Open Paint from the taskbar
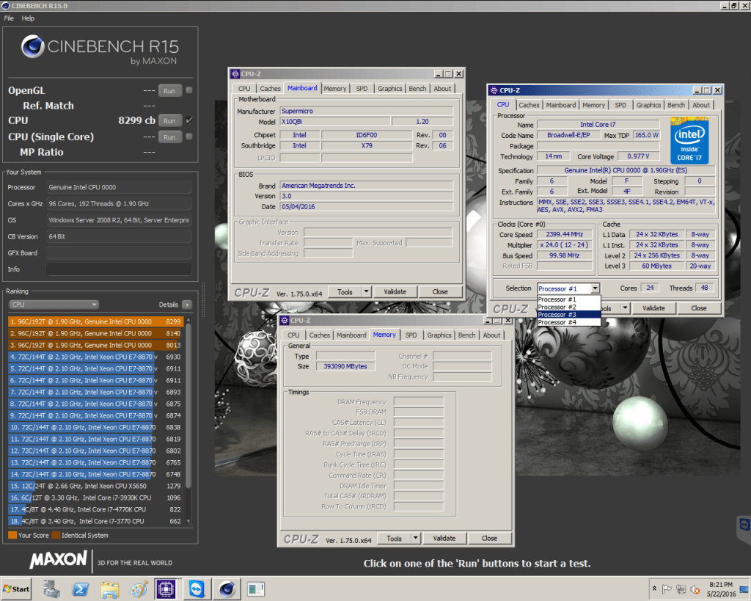The image size is (751, 601). pos(138,589)
